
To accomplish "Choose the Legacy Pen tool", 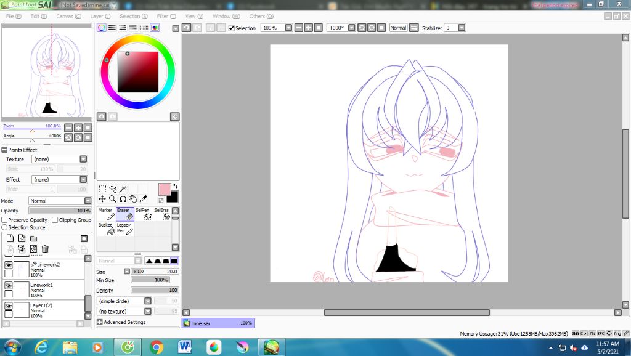I will click(x=125, y=229).
